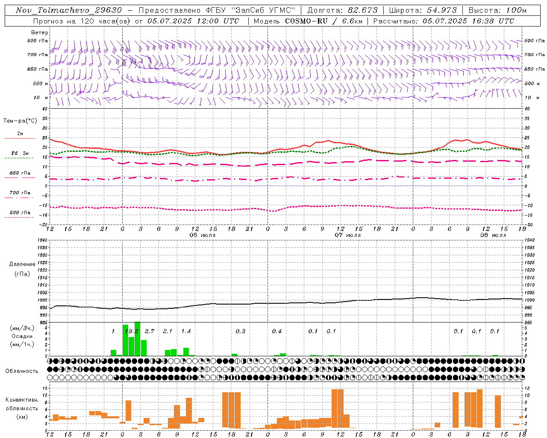This screenshot has height=438, width=547.
Task: Click the model name COSMO-RU
Action: 307,21
